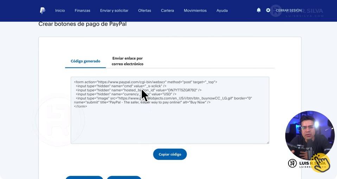The image size is (337, 179).
Task: Open the settings gear icon
Action: [x=268, y=10]
